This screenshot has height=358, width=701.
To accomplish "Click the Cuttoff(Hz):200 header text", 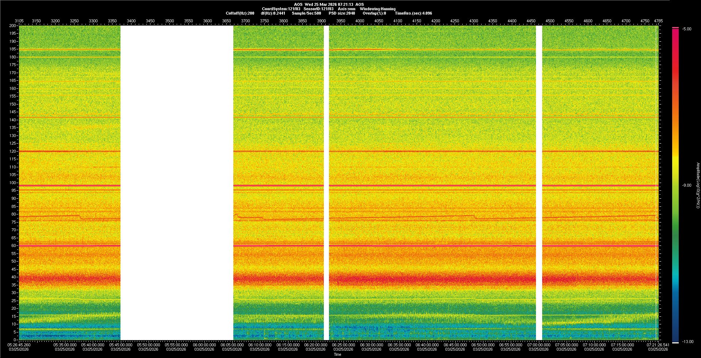I will 240,13.
